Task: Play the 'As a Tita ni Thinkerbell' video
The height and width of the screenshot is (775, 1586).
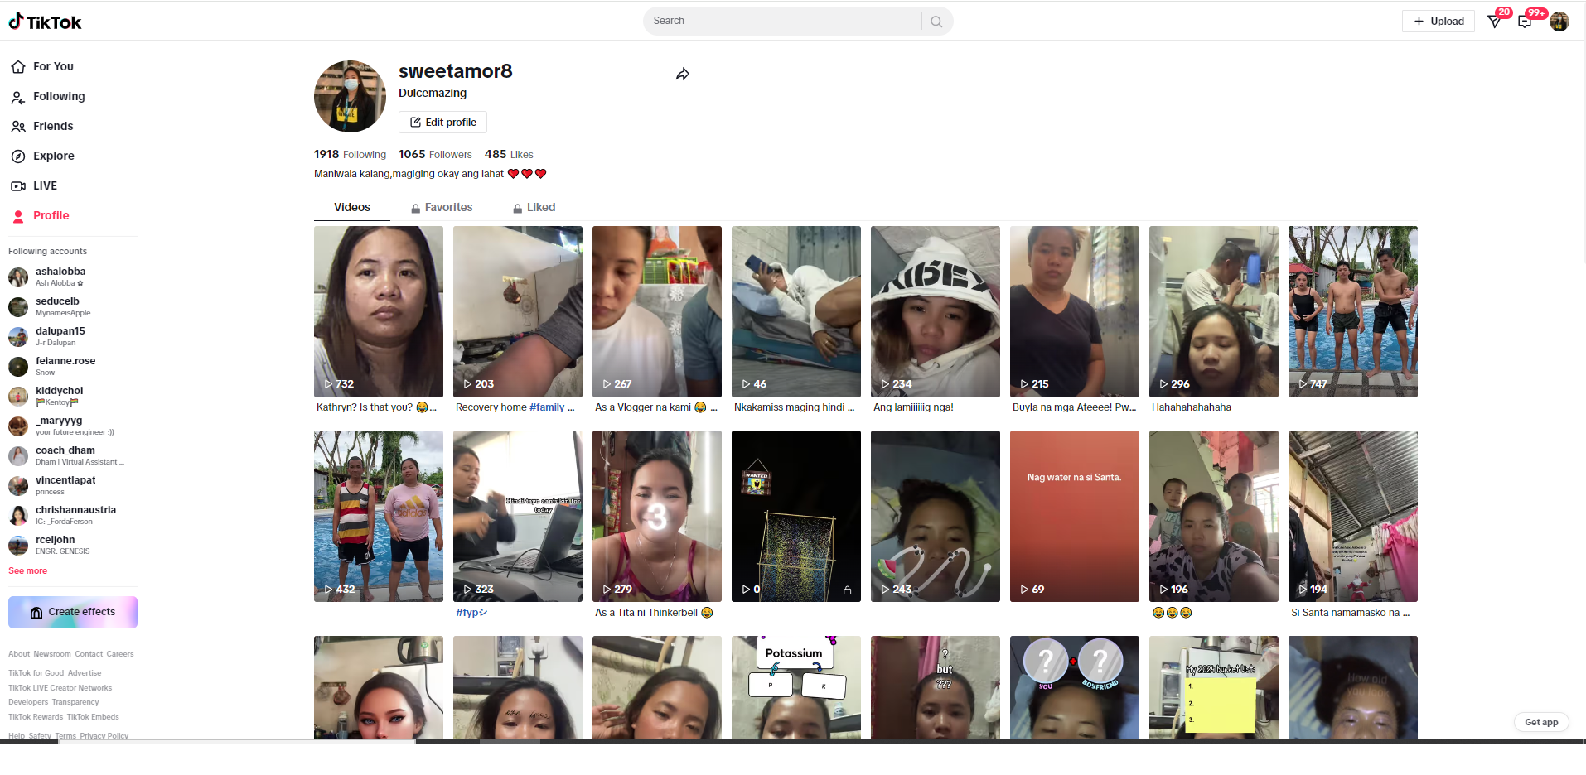Action: coord(657,516)
